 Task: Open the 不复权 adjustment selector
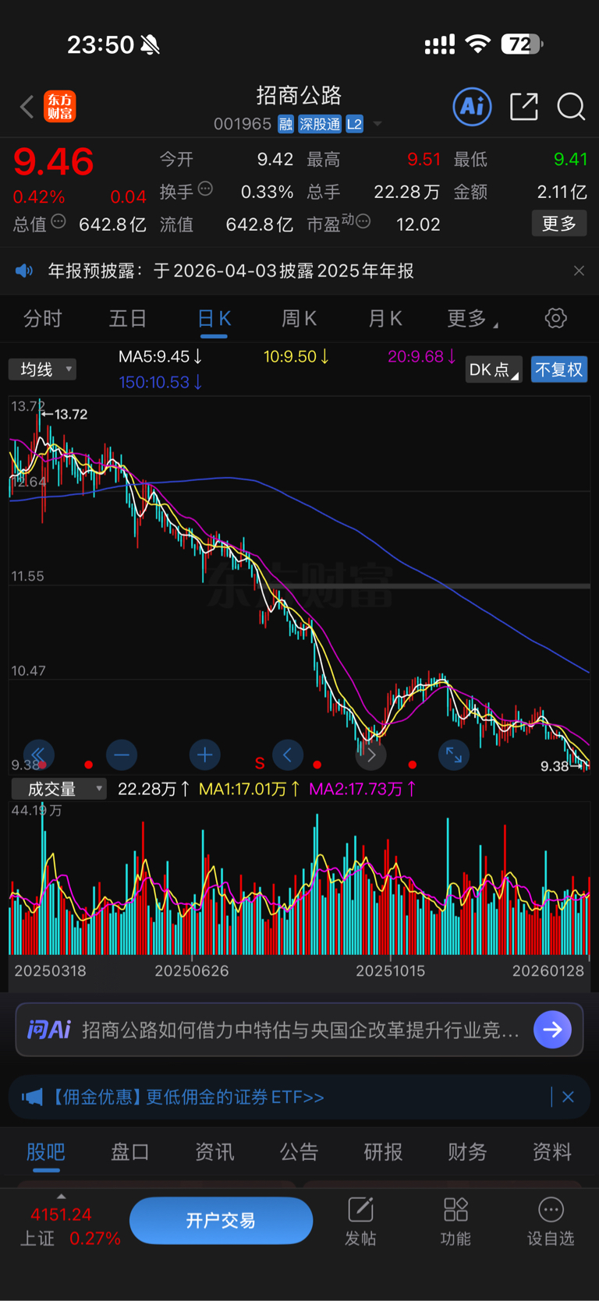[559, 369]
